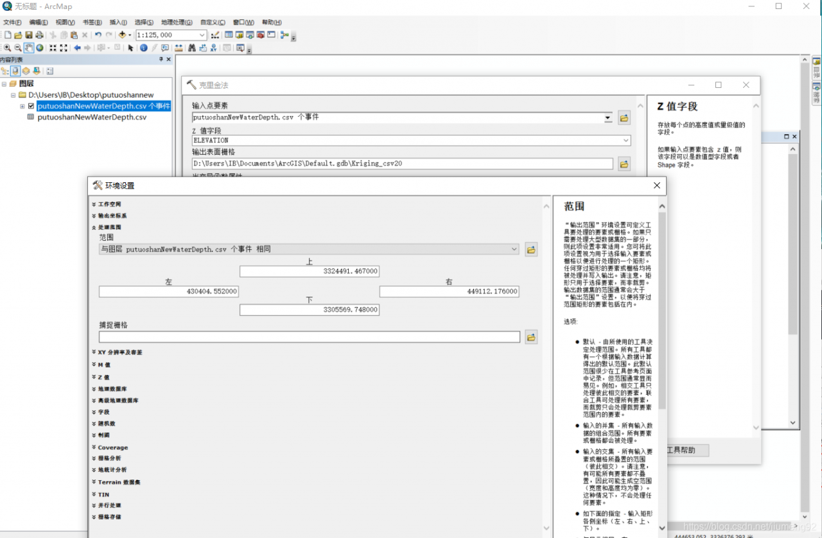Viewport: 822px width, 538px height.
Task: Browse for extent dataset in Environment Settings
Action: tap(531, 249)
